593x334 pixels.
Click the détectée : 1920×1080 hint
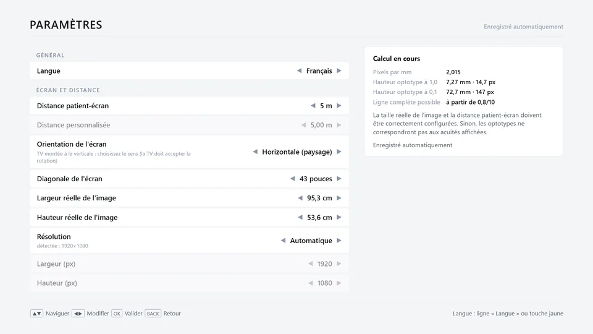tap(62, 246)
